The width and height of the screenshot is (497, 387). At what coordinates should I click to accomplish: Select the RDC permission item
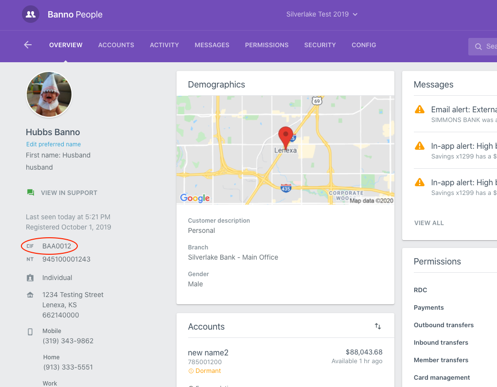pos(421,290)
